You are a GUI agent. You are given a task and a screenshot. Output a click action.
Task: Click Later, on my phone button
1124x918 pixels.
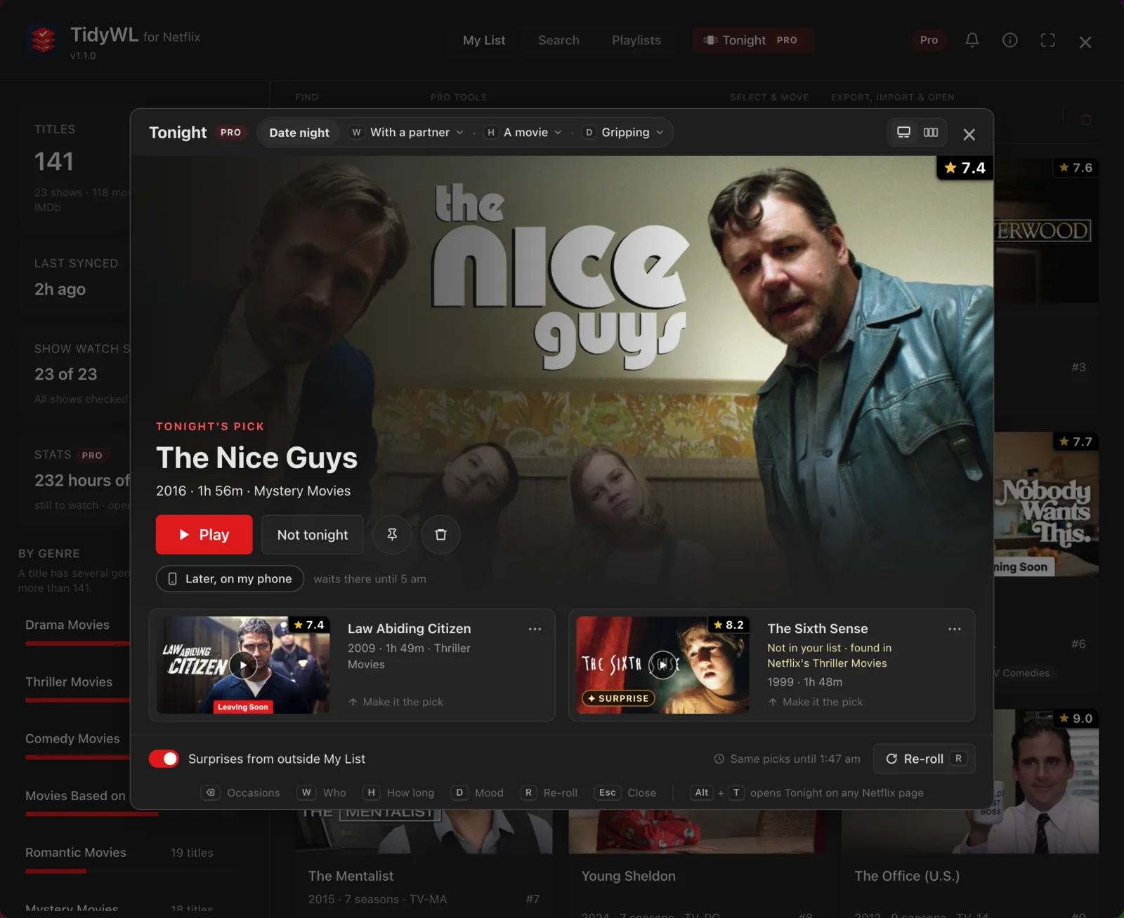tap(230, 578)
